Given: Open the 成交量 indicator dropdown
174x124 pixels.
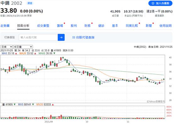Looking at the screenshot, I should tap(23, 47).
